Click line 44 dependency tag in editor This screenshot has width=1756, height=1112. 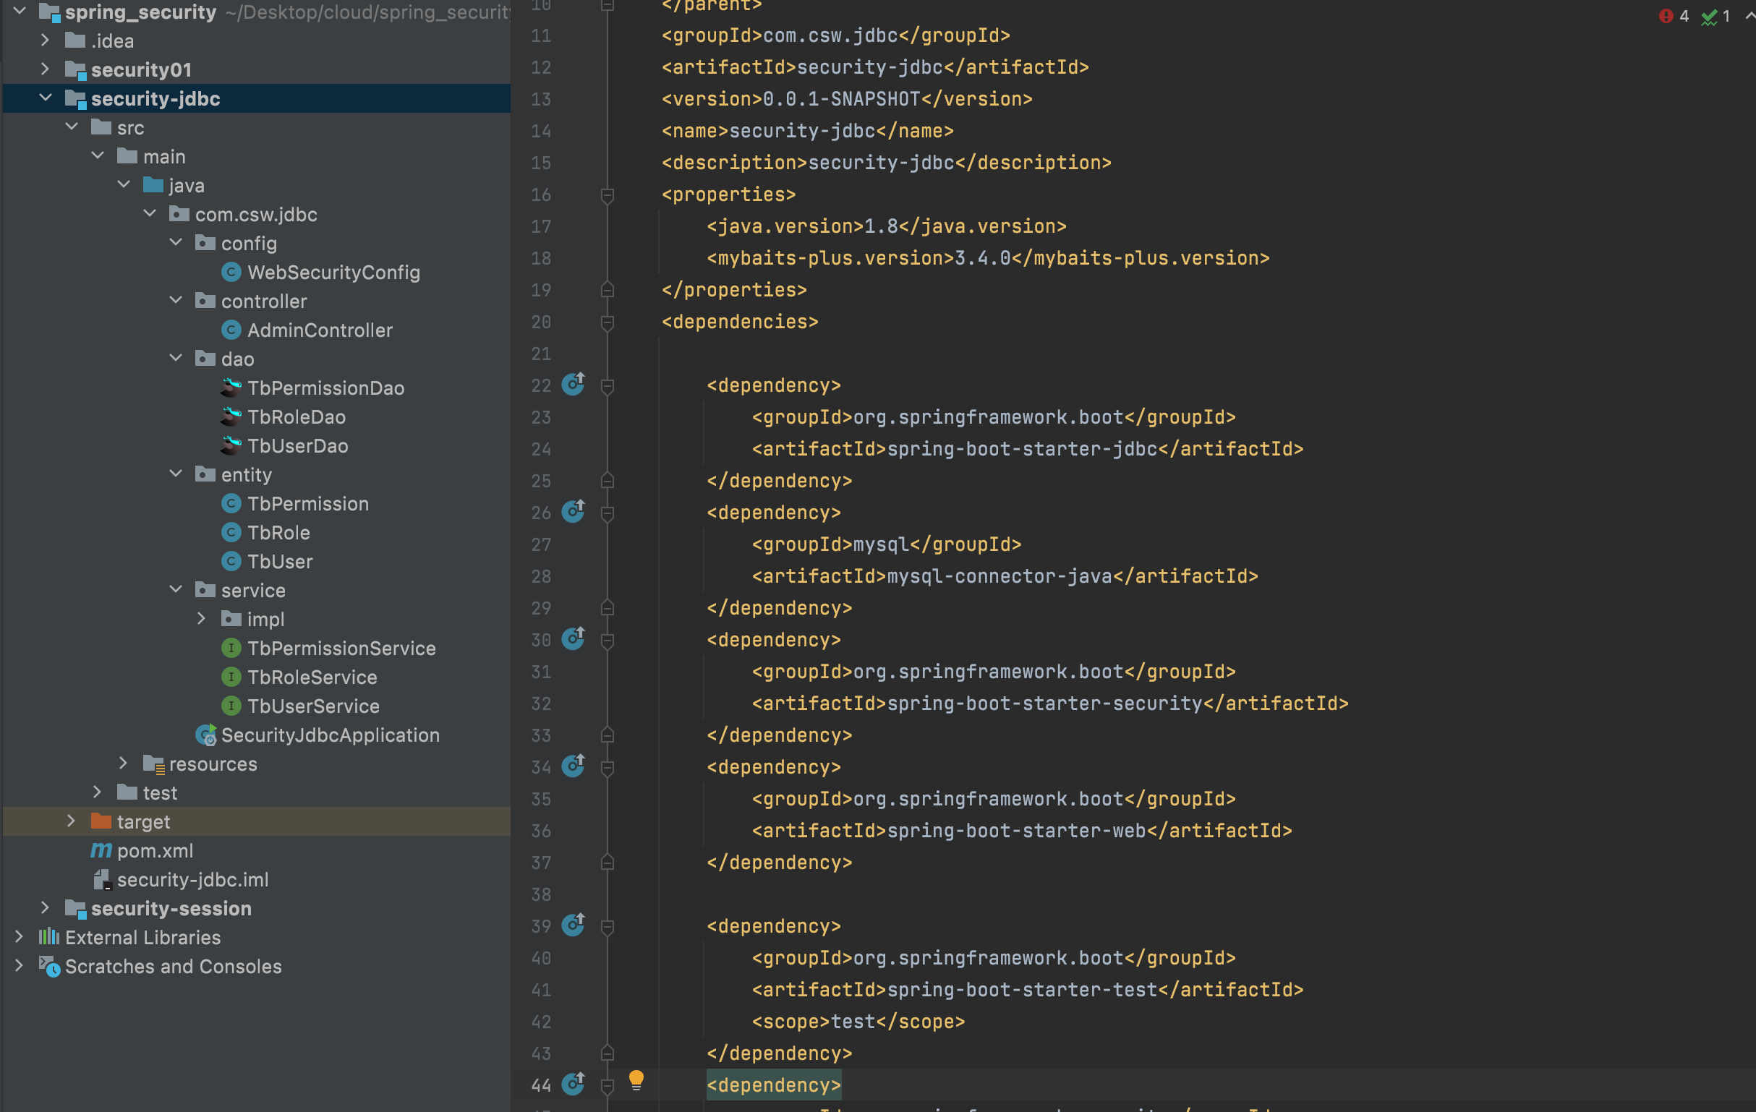tap(773, 1085)
